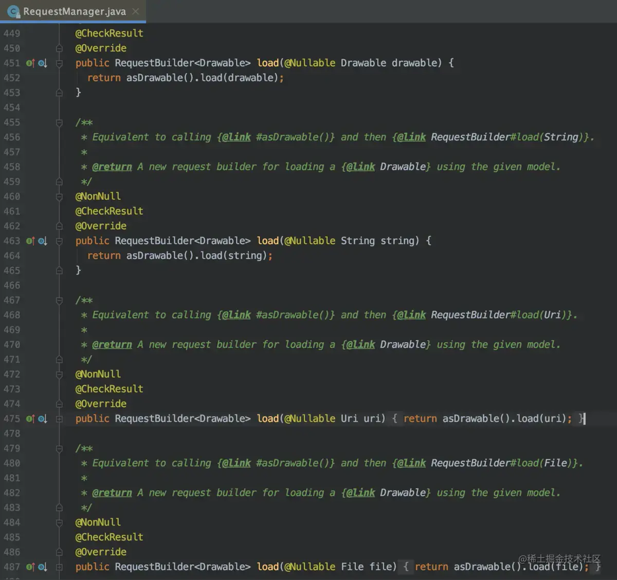Collapse the Javadoc comment starting at line 455
617x580 pixels.
[x=59, y=122]
